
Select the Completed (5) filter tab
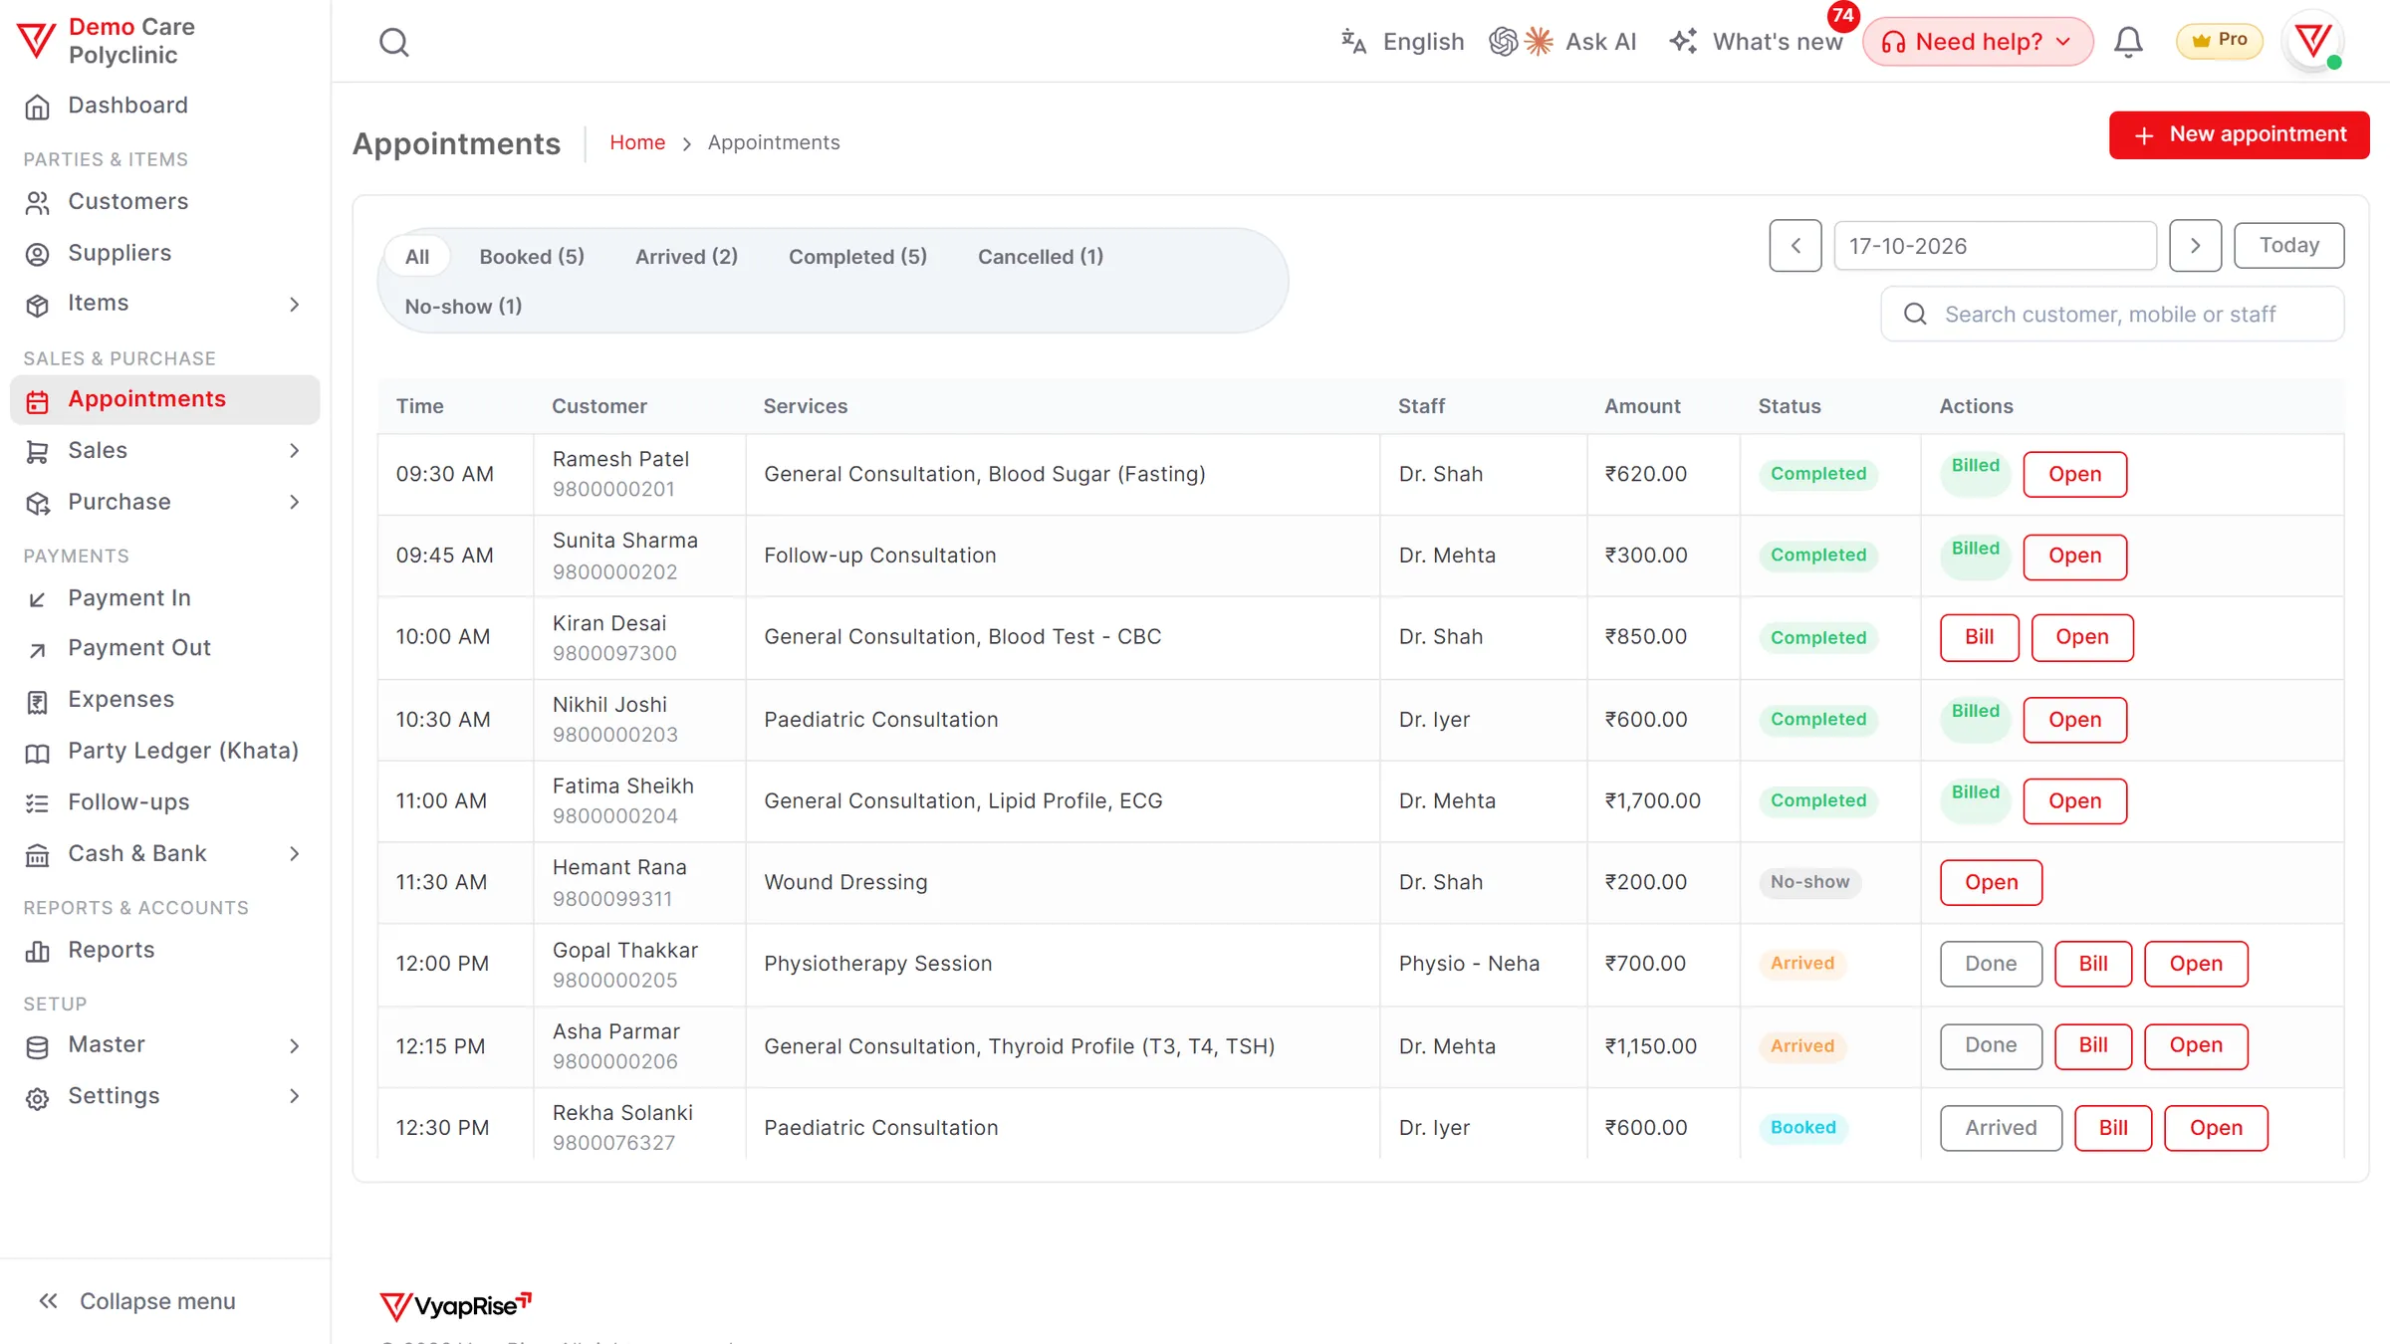click(x=857, y=257)
